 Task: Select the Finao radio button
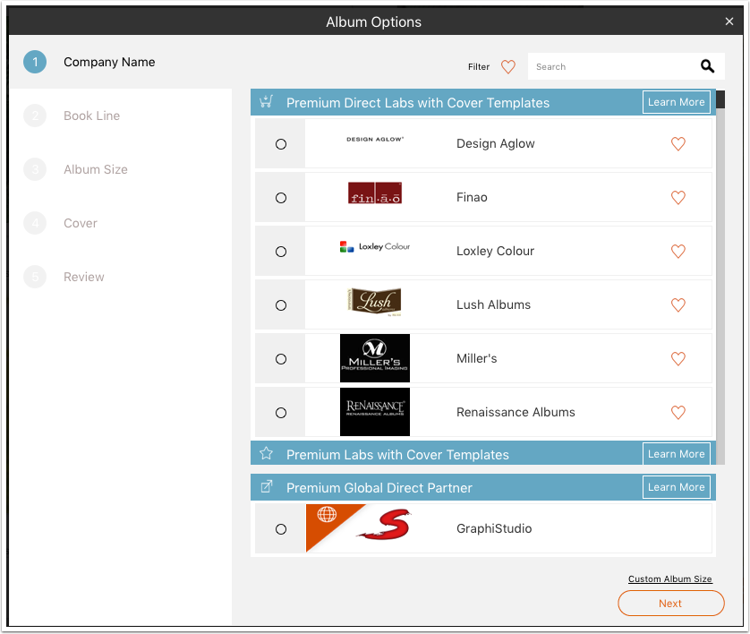pos(281,198)
